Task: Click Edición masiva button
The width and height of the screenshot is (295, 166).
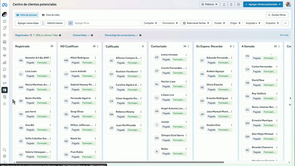Action: click(x=55, y=23)
